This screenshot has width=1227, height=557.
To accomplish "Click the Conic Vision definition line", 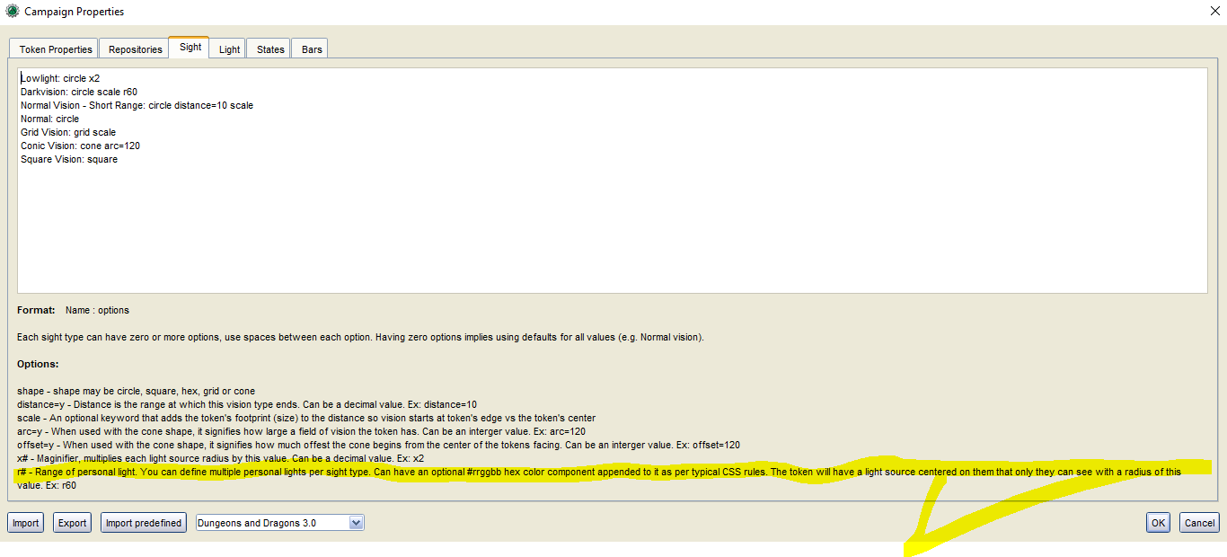I will point(79,146).
